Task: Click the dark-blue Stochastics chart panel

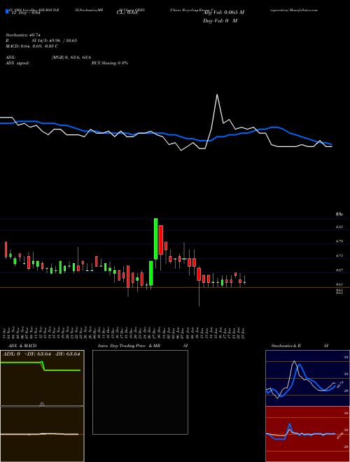Action: 307,378
